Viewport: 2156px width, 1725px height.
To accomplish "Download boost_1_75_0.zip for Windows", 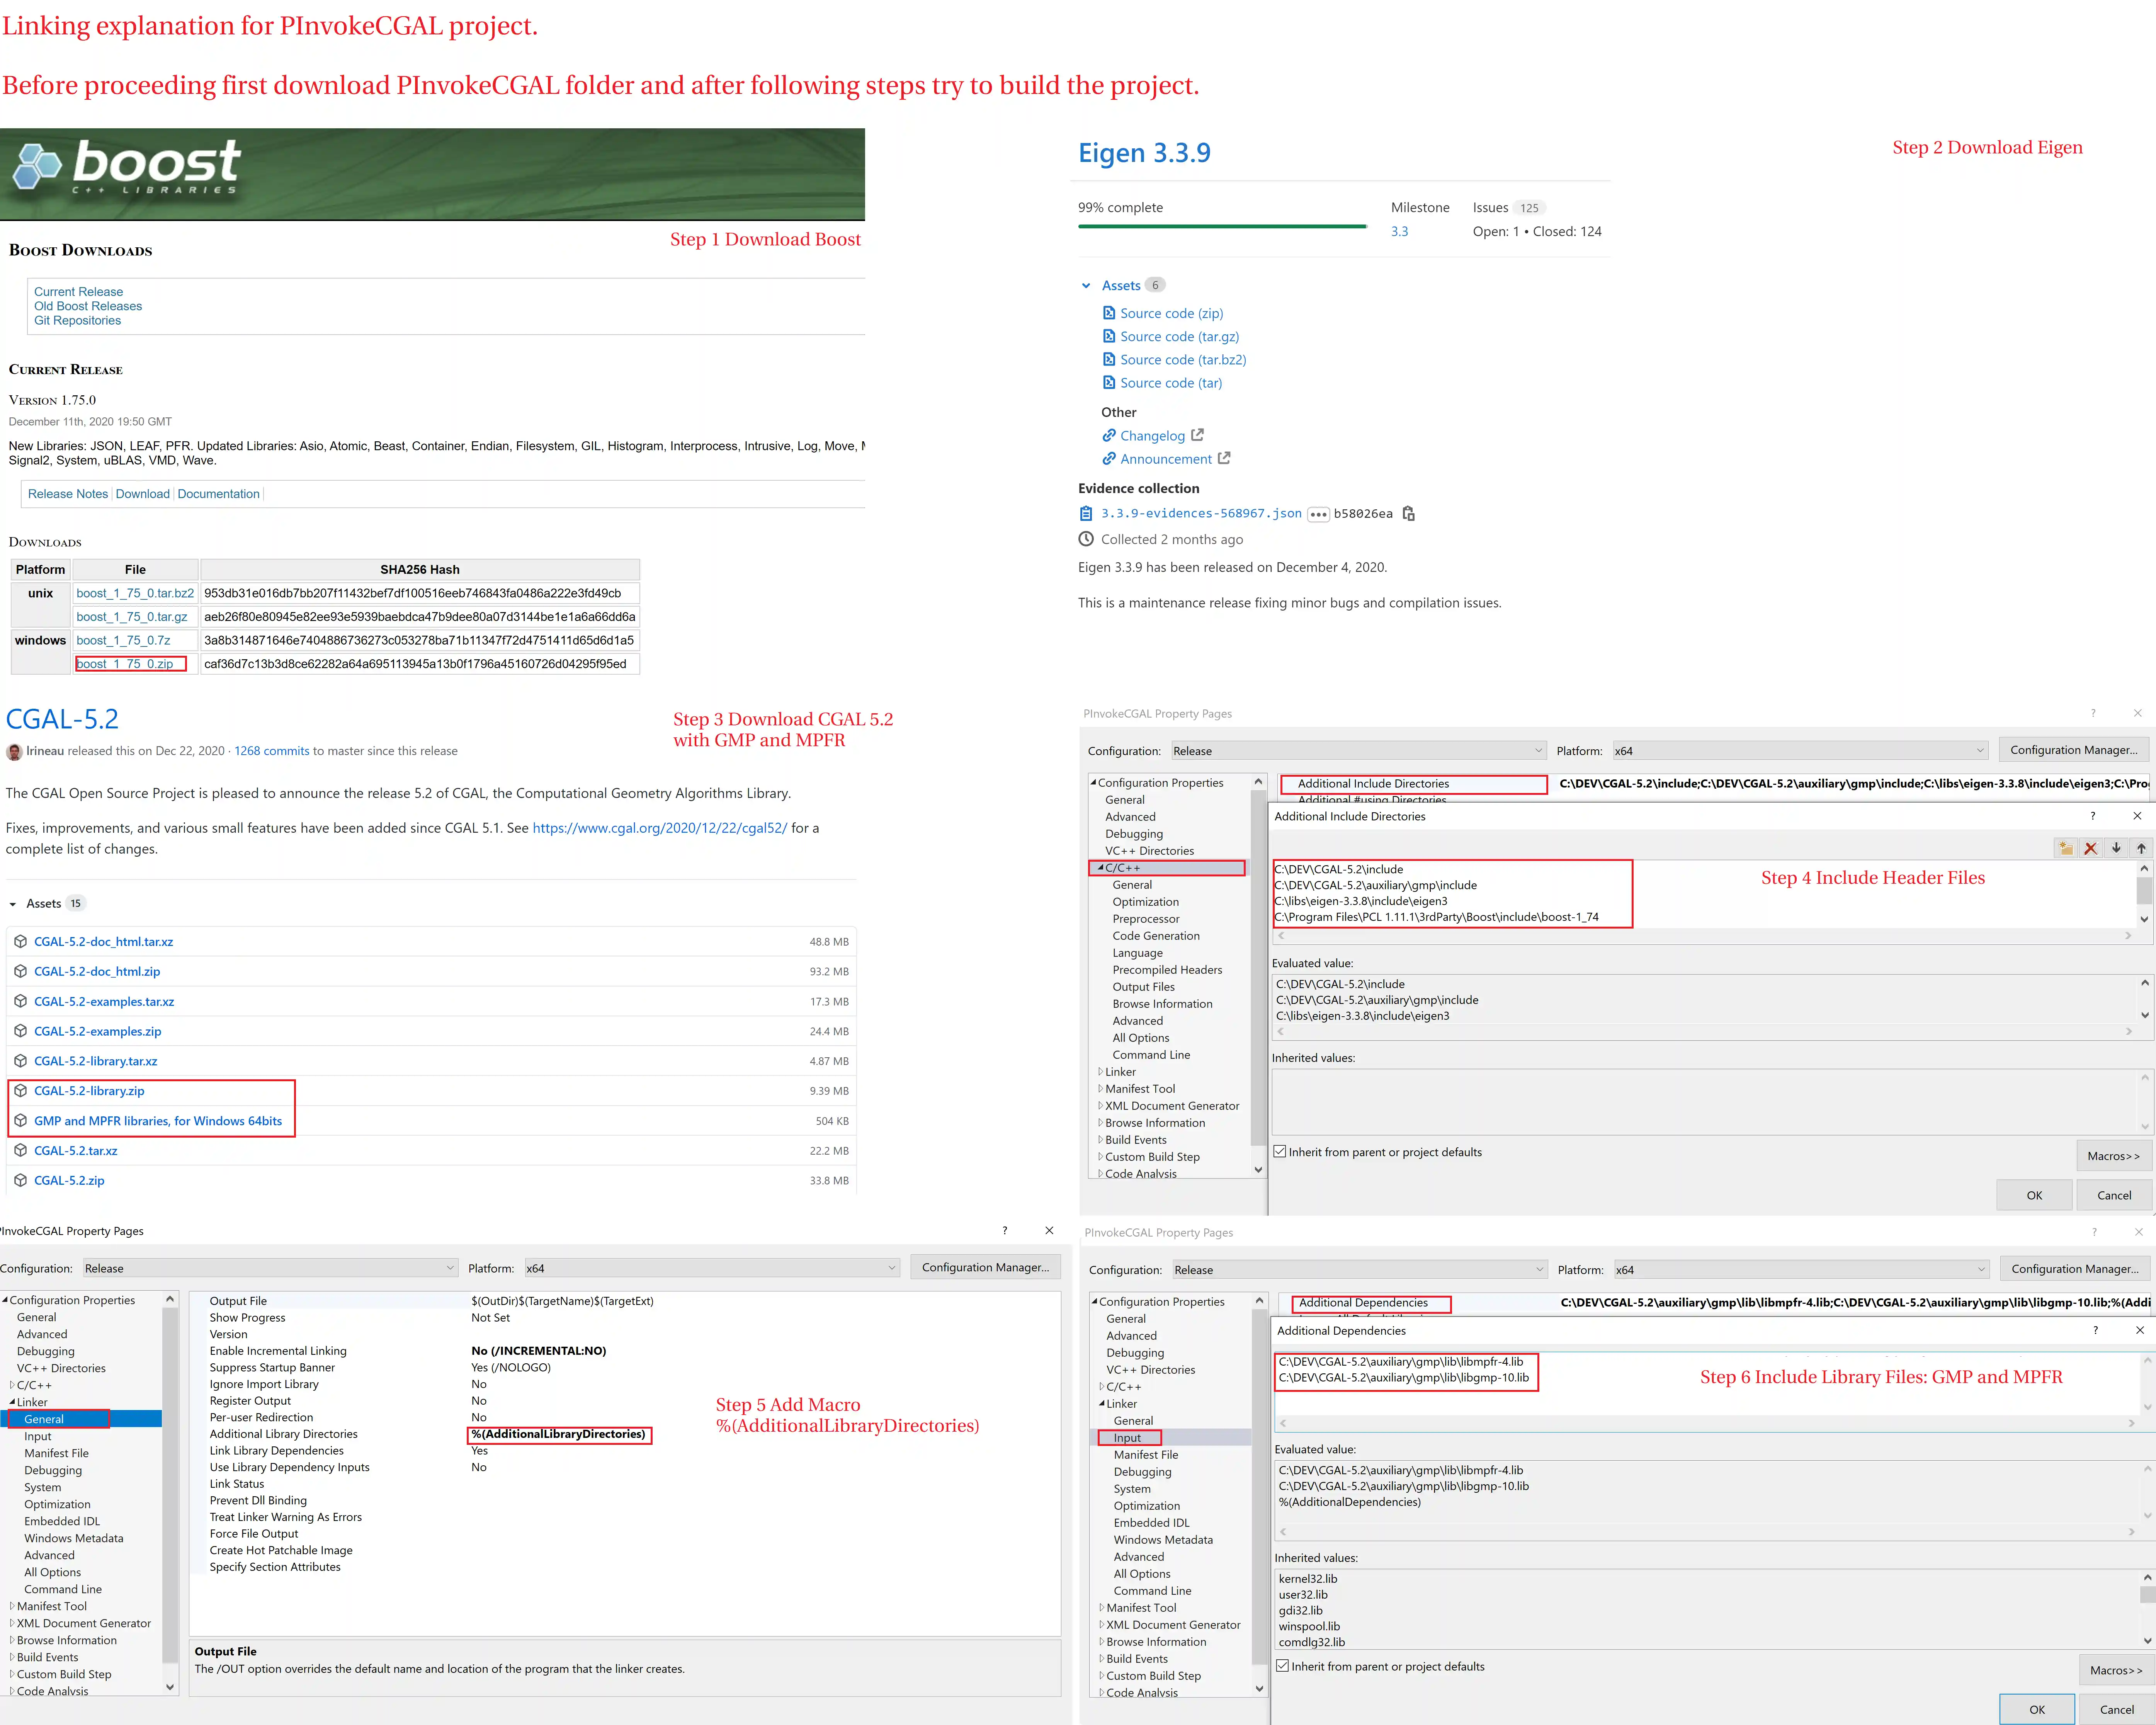I will (125, 664).
